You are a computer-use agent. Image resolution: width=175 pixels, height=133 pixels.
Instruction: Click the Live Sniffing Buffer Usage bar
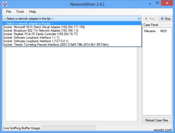coord(69,128)
